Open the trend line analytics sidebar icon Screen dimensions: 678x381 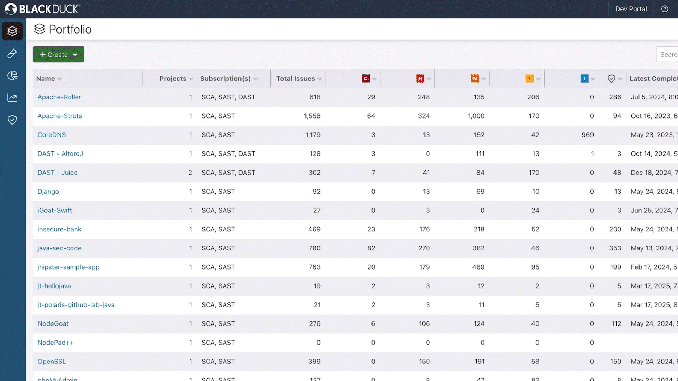pyautogui.click(x=12, y=98)
